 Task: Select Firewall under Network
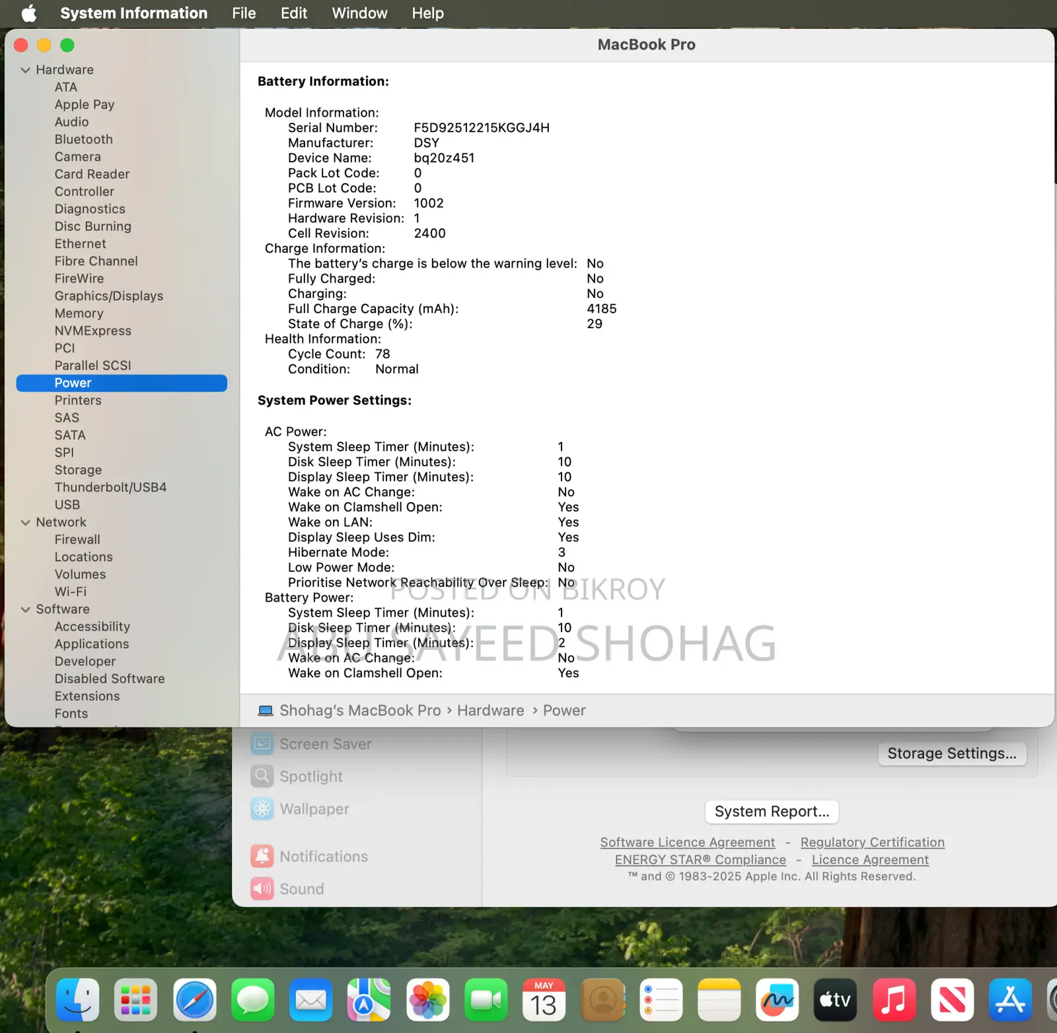(77, 540)
